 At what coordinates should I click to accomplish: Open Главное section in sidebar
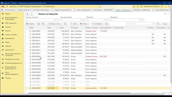point(8,14)
